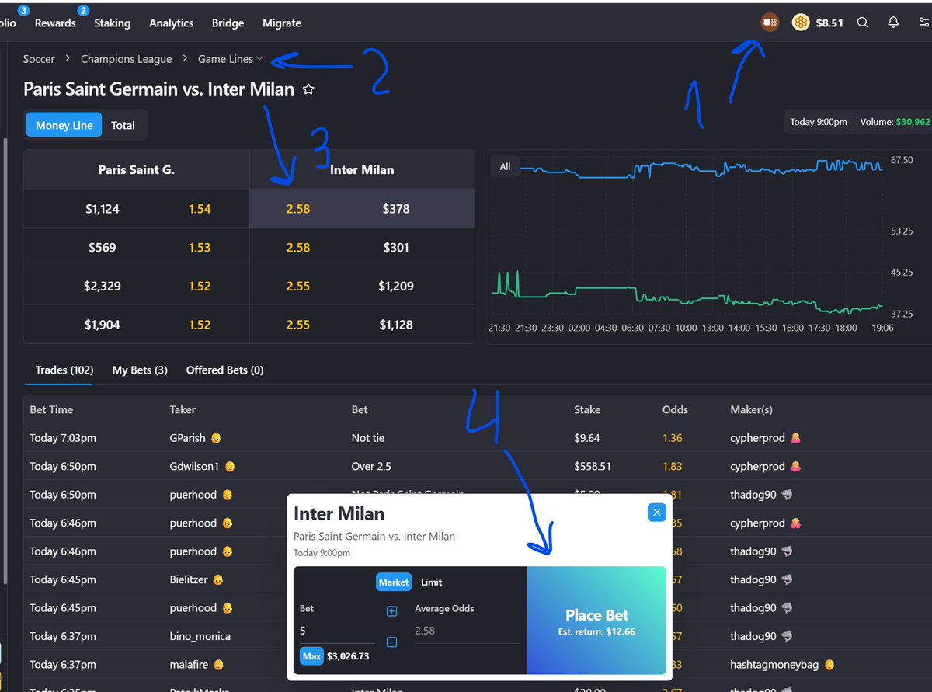Open Offered Bets (0) tab
Image resolution: width=932 pixels, height=692 pixels.
(x=224, y=370)
